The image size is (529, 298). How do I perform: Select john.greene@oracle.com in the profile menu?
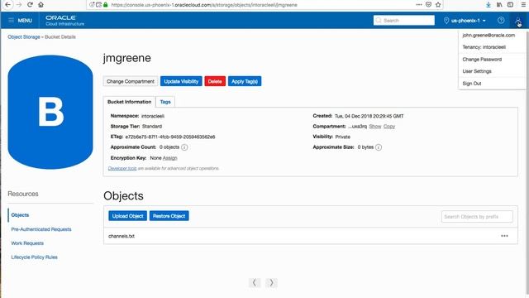[488, 35]
